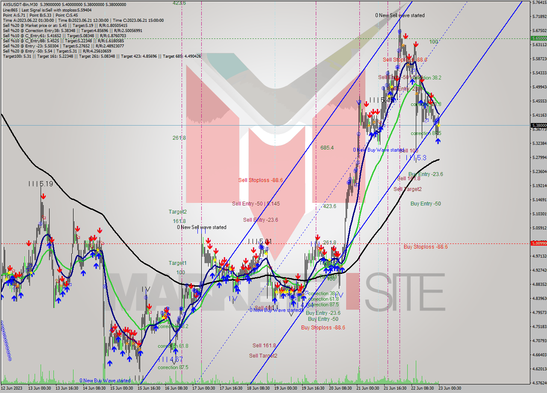This screenshot has width=547, height=393.
Task: Click the 5.7641 price axis label
Action: [x=539, y=2]
